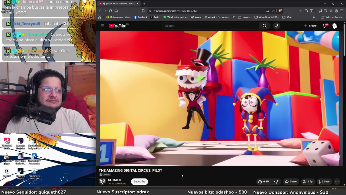This screenshot has height=195, width=346.
Task: Click the video player frame
Action: pos(219,98)
